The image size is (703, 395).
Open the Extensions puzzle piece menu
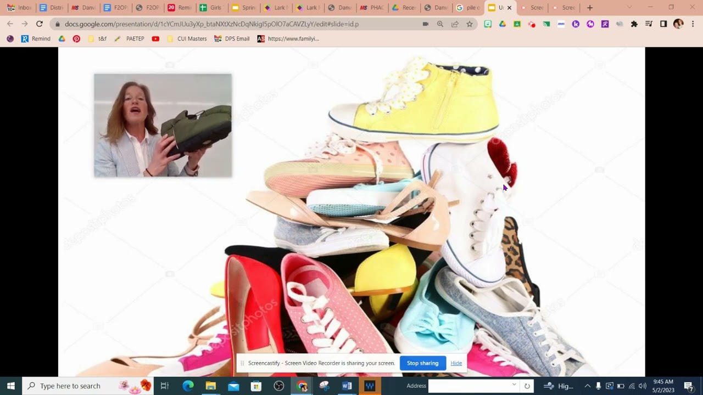634,24
